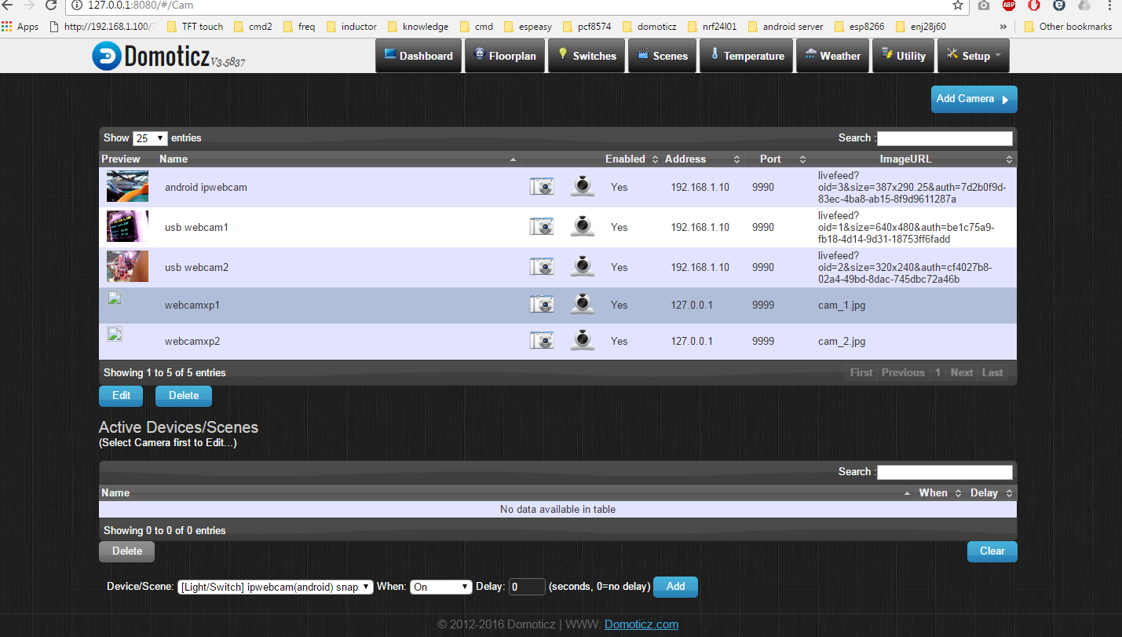Open the Floorplan tab
Image resolution: width=1122 pixels, height=637 pixels.
(505, 56)
